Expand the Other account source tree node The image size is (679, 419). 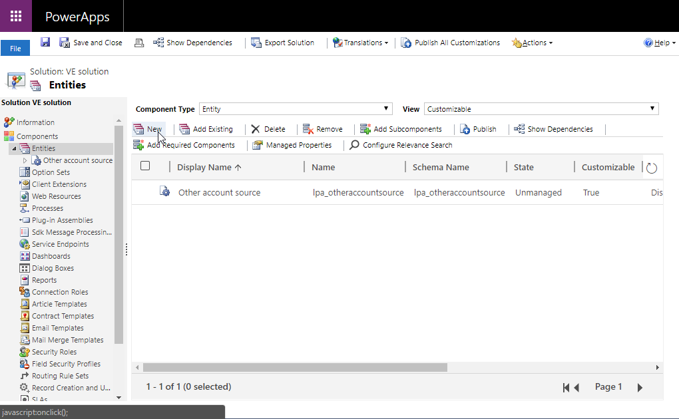pos(25,160)
